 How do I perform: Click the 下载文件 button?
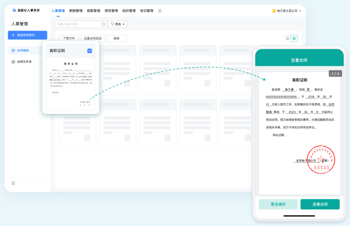[x=69, y=38]
